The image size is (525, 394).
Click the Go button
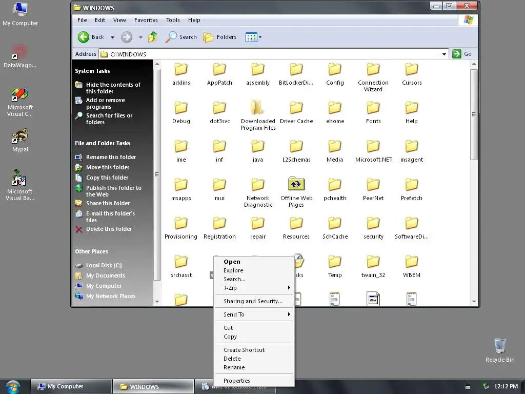(462, 54)
